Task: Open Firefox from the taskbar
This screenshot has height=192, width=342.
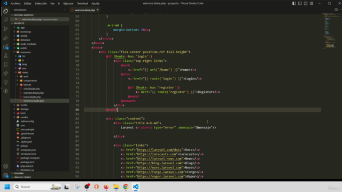Action: (x=106, y=187)
